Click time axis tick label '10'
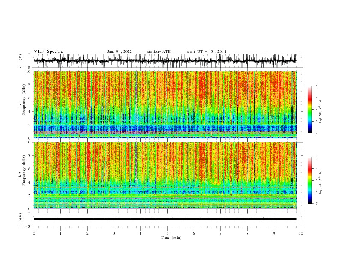The height and width of the screenshot is (262, 339). (x=301, y=233)
